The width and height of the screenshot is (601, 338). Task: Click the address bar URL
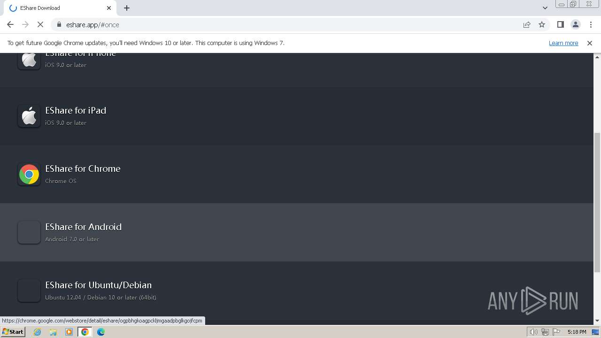click(92, 24)
